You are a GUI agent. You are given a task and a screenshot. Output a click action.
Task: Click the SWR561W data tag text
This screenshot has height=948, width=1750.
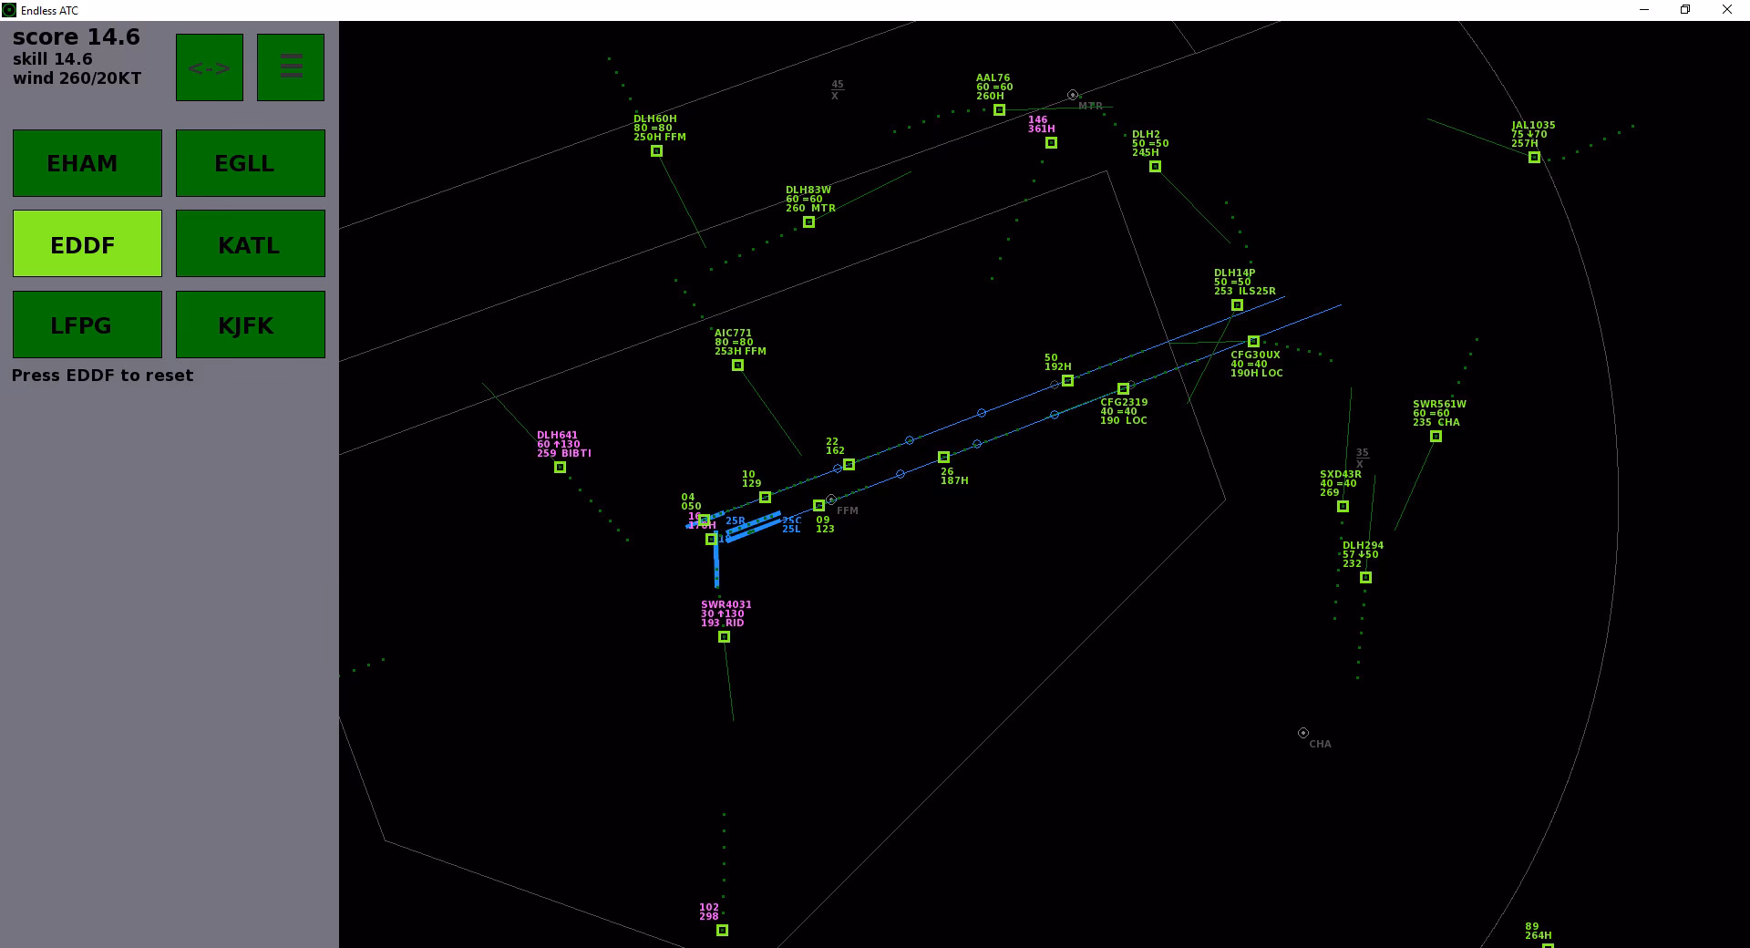[x=1439, y=414]
